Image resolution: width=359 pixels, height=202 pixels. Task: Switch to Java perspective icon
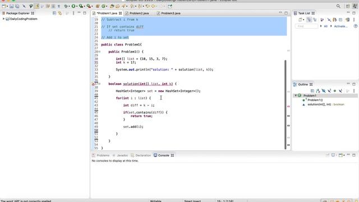tap(355, 6)
